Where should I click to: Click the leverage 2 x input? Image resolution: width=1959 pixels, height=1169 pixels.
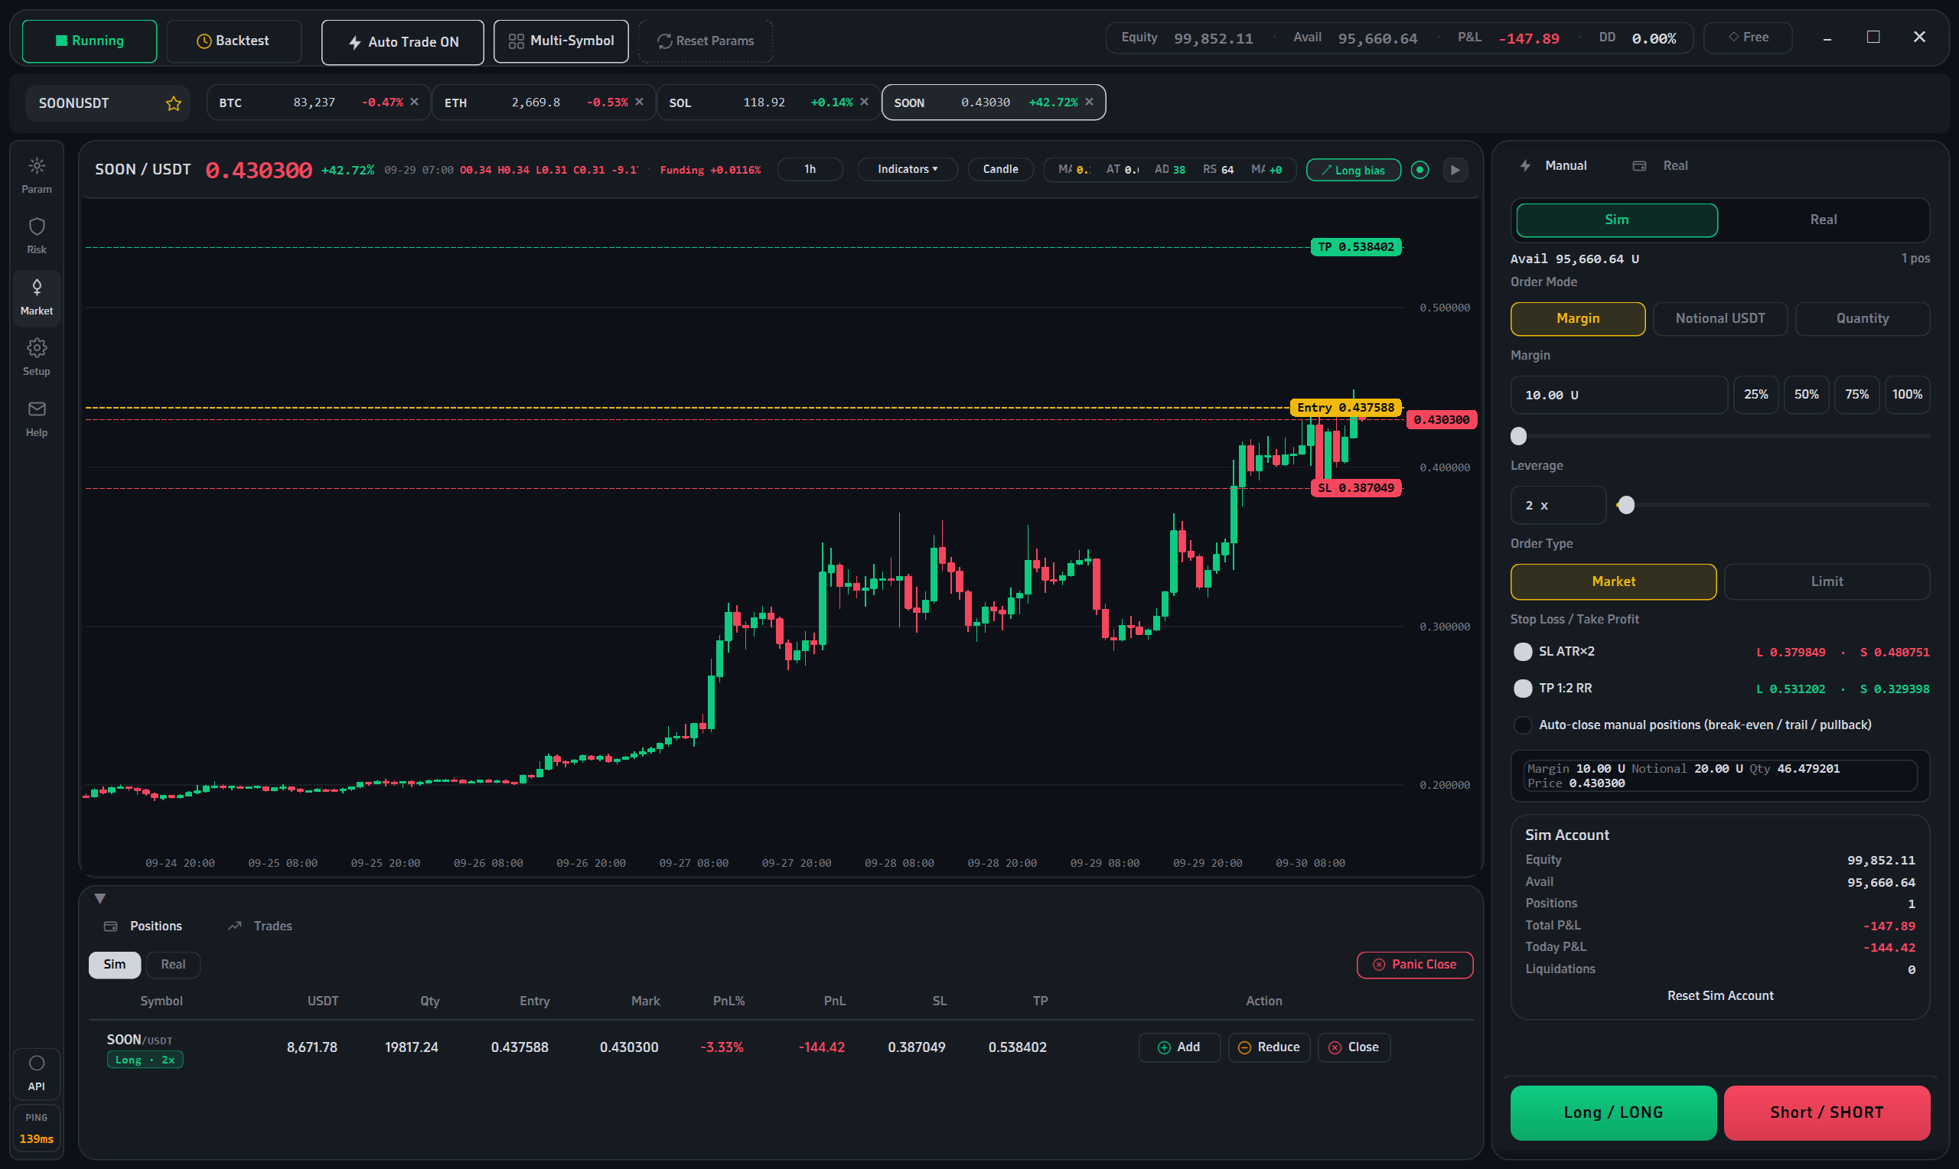tap(1558, 505)
